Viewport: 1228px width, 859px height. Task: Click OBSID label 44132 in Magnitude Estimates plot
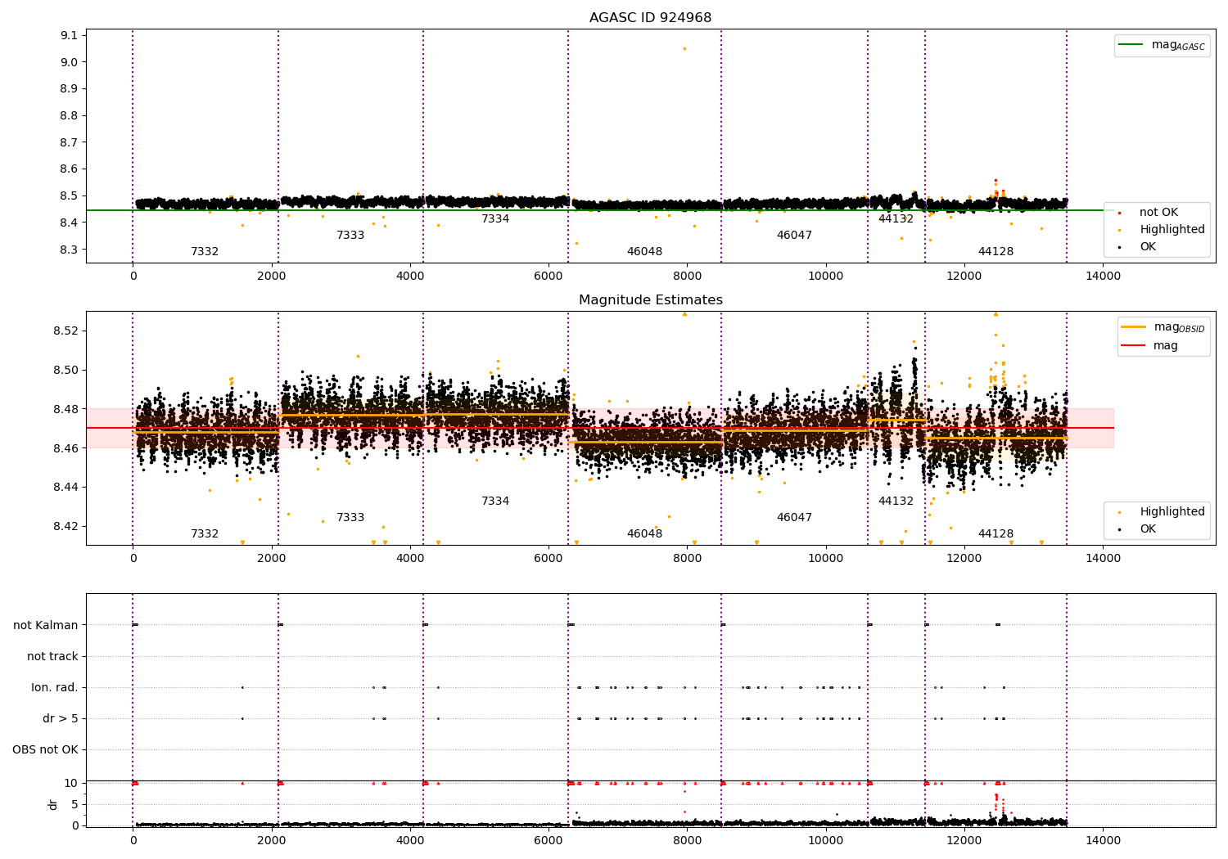point(896,501)
